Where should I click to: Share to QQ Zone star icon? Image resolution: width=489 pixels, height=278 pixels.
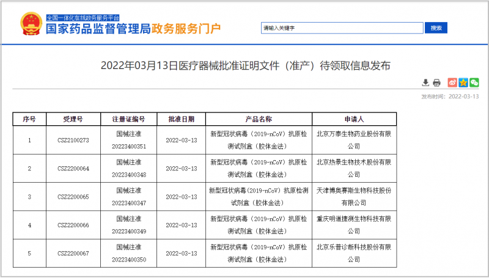(x=463, y=82)
